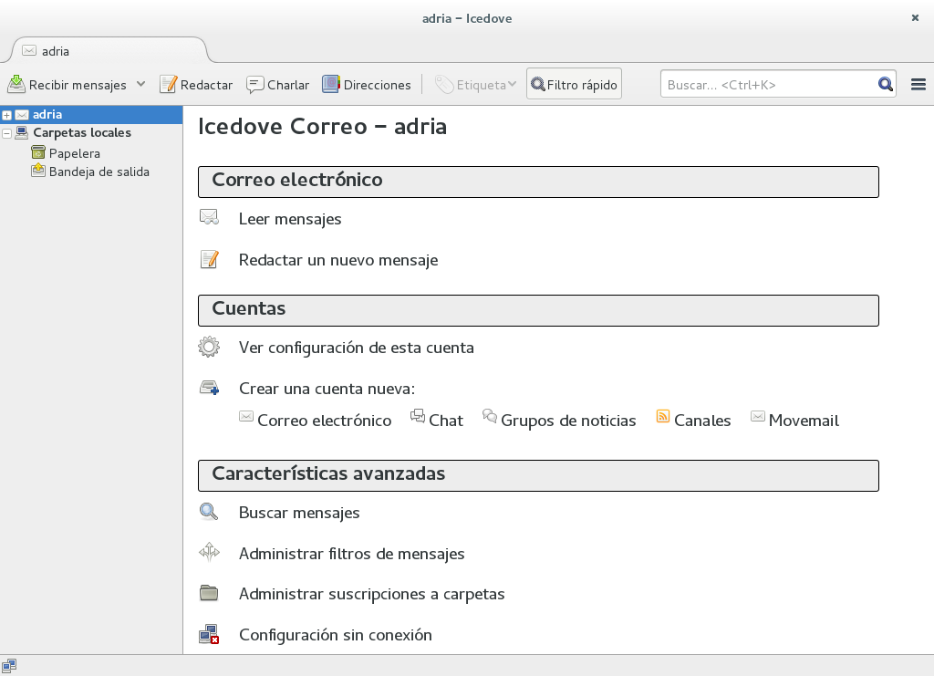Viewport: 934px width, 676px height.
Task: Click the offline computers icon beside Configuración sin conexión
Action: click(209, 634)
